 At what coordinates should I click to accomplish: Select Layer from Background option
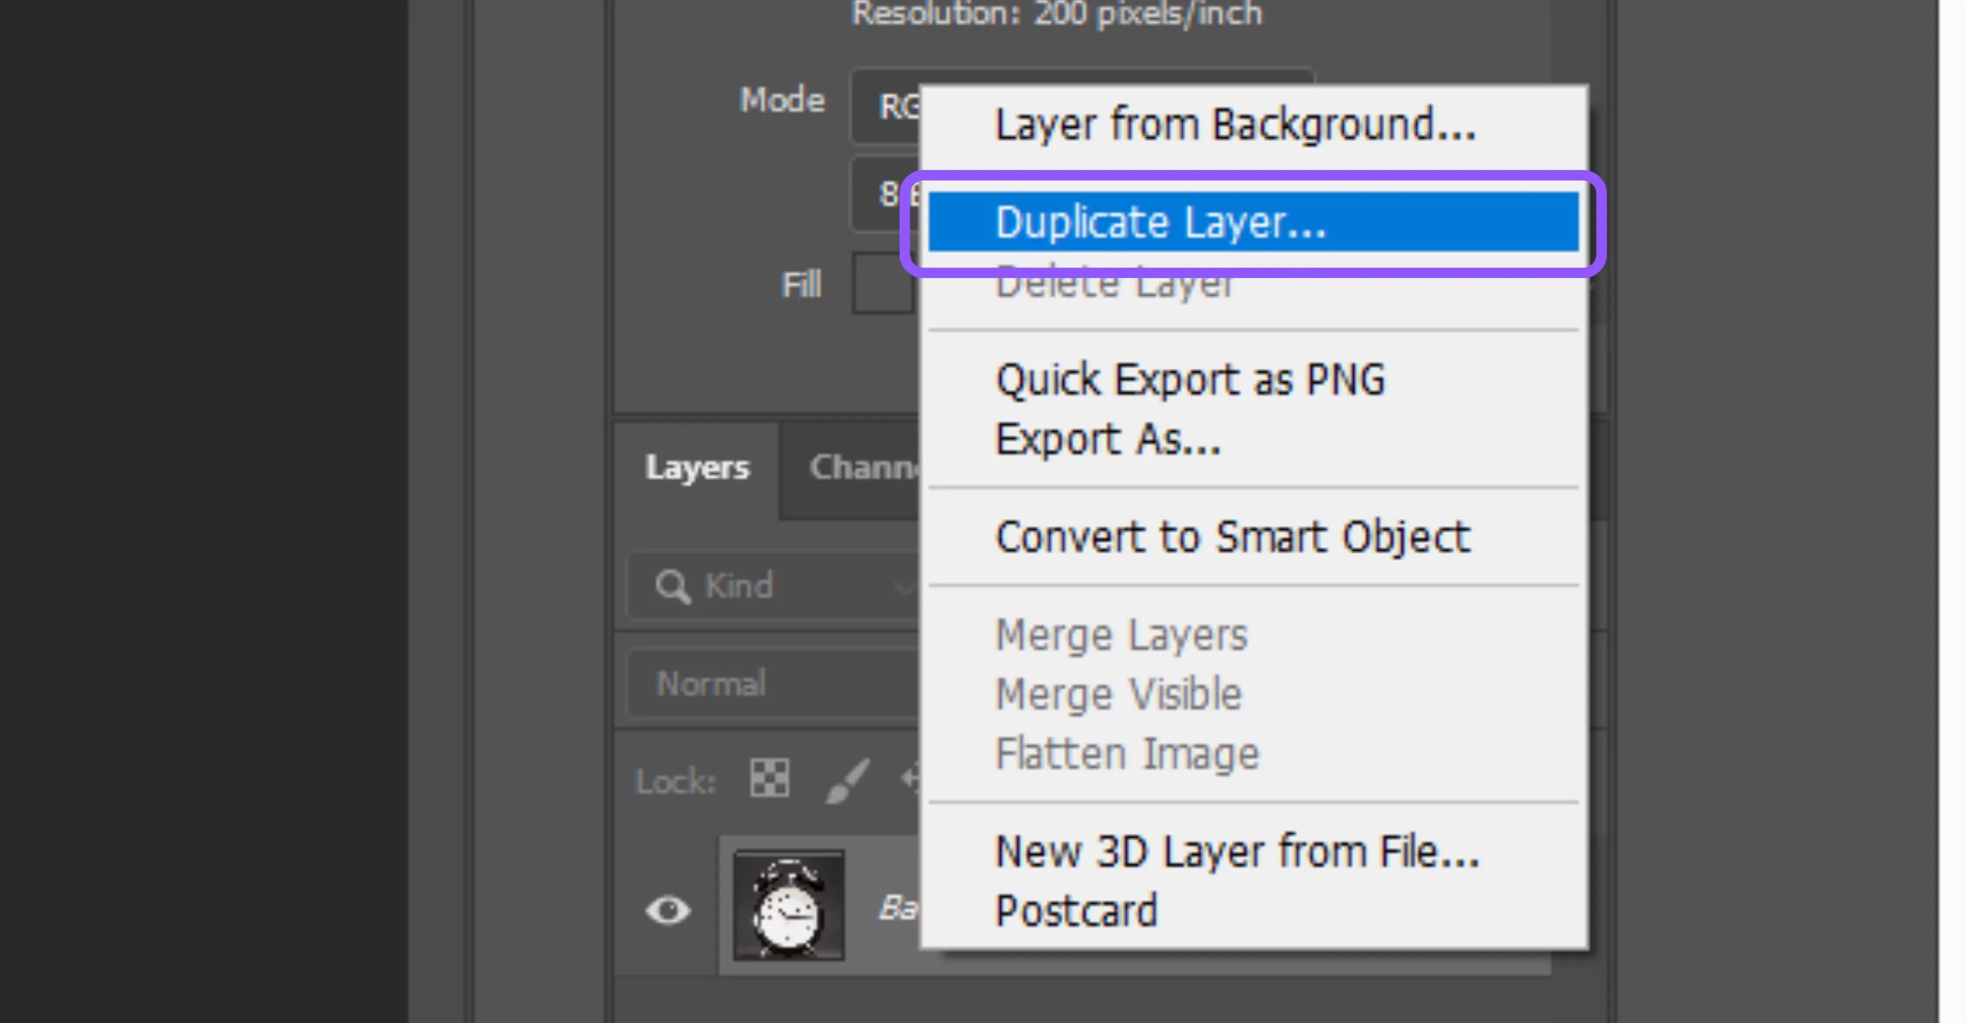click(x=1235, y=124)
